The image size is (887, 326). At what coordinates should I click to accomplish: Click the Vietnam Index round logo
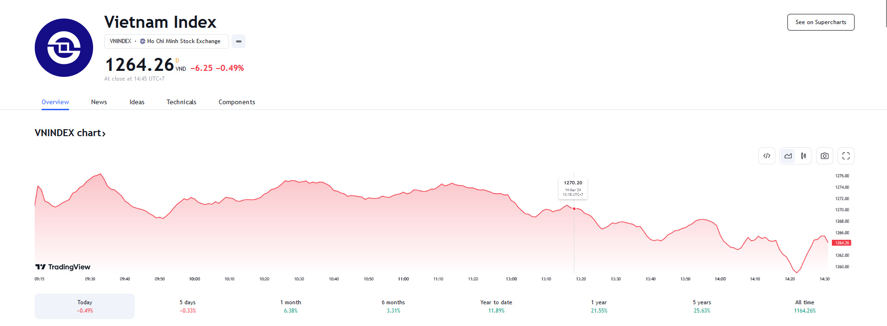(64, 48)
